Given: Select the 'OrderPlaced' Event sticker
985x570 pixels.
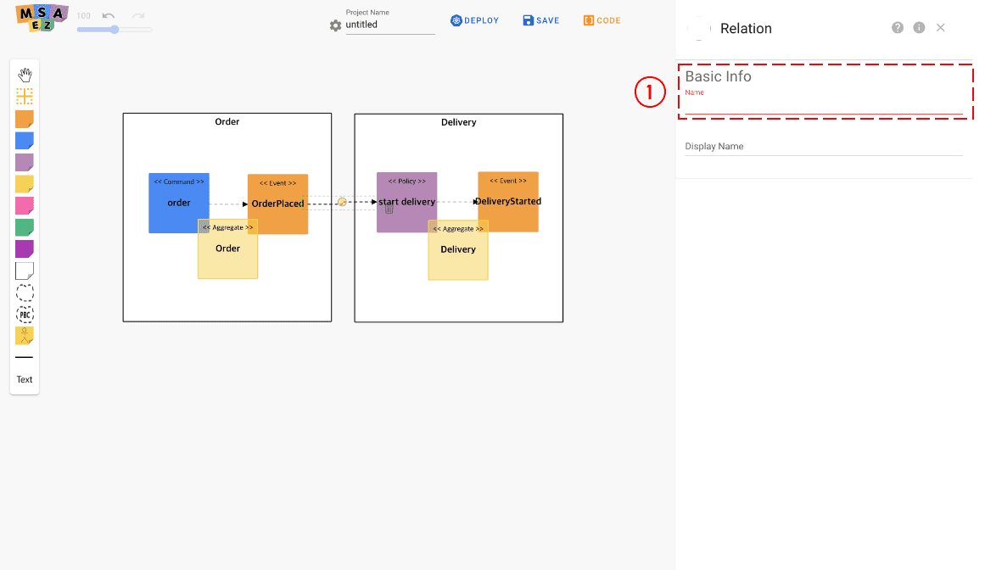Looking at the screenshot, I should click(277, 204).
